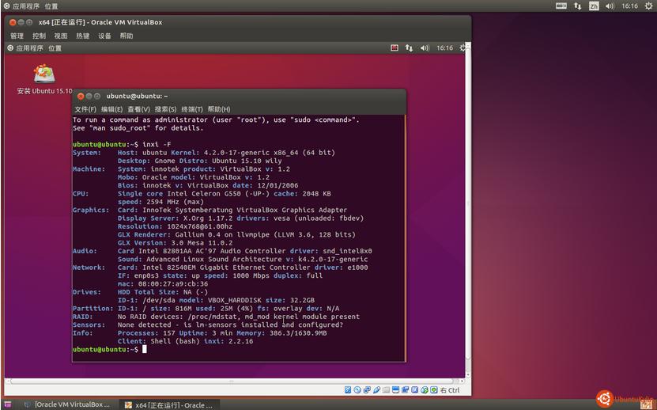Viewport: 657px width, 410px height.
Task: Open terminal '终端(T)' menu
Action: [x=192, y=109]
